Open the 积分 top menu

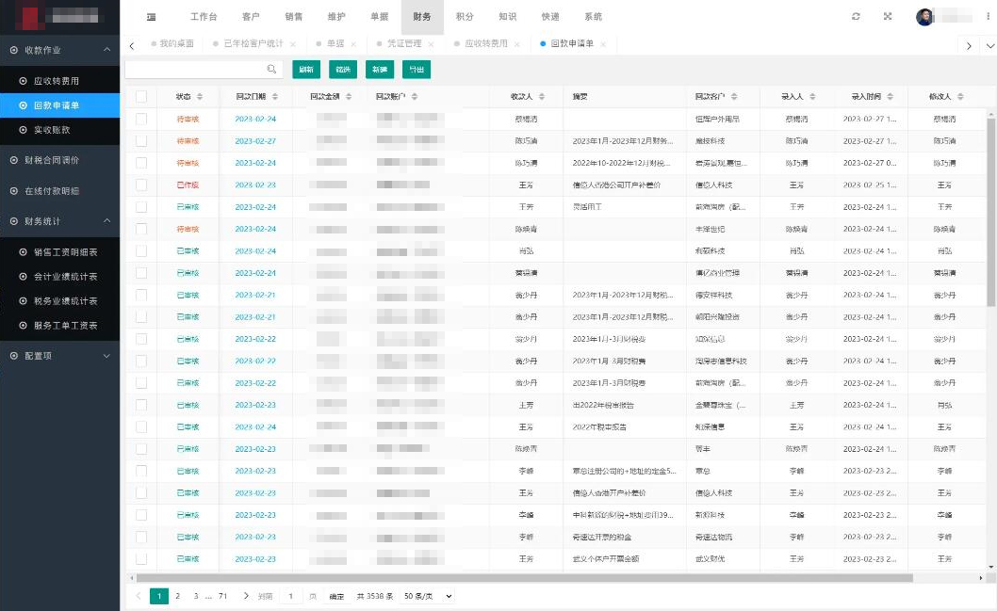[x=465, y=17]
